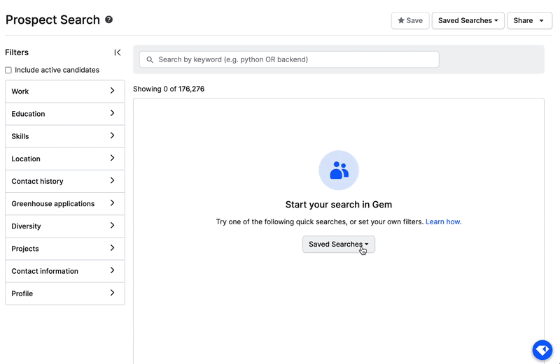Expand Contact history filter

64,181
